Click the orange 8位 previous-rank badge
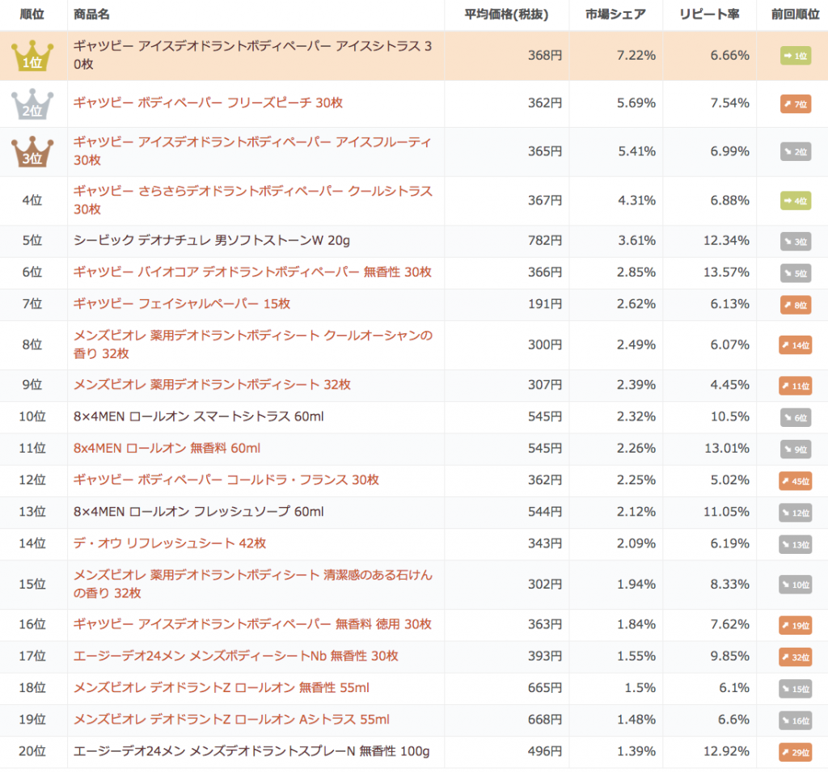Viewport: 828px width, 773px height. (x=796, y=305)
